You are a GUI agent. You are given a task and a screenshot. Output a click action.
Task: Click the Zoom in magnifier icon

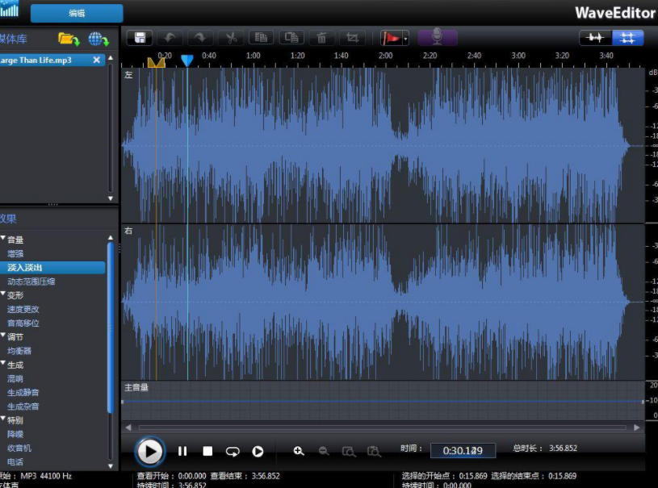click(x=299, y=451)
